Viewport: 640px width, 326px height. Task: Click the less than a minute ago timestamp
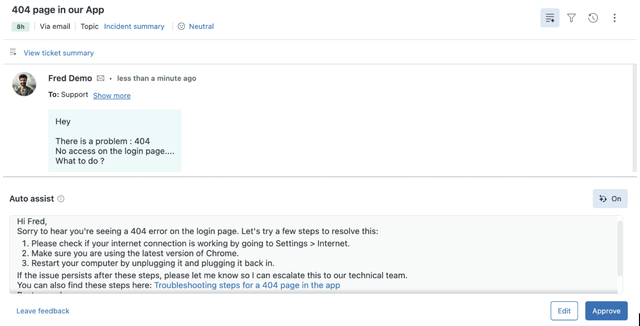pos(156,78)
